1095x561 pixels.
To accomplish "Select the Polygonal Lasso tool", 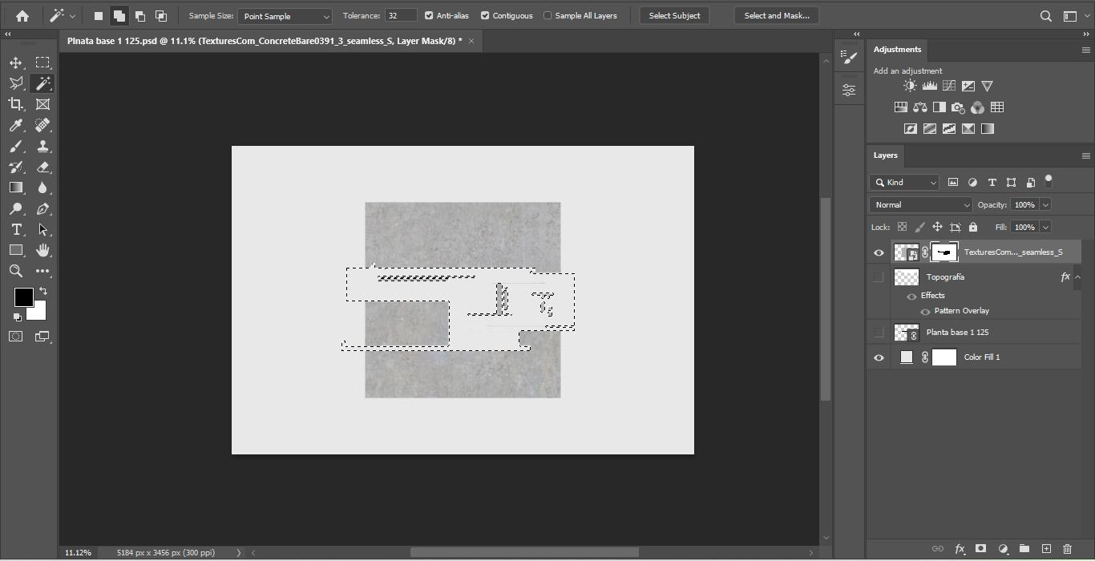I will click(16, 83).
